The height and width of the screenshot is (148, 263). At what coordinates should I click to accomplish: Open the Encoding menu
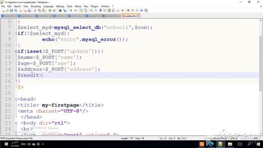coord(36,6)
